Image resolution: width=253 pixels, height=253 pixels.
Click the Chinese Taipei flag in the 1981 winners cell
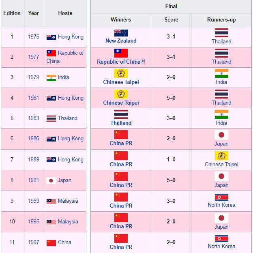click(x=121, y=94)
